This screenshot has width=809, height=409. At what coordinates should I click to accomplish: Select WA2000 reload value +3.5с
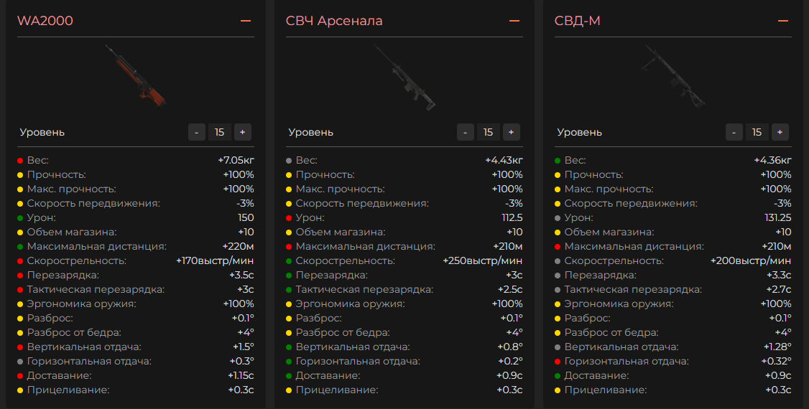click(241, 275)
